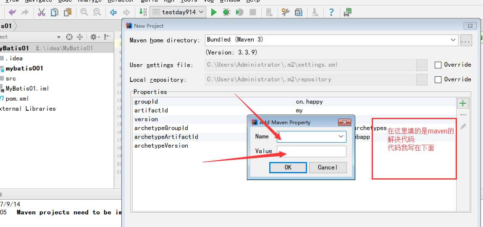This screenshot has height=227, width=483.
Task: Select the mybatis001 module in Project tree
Action: coord(24,68)
